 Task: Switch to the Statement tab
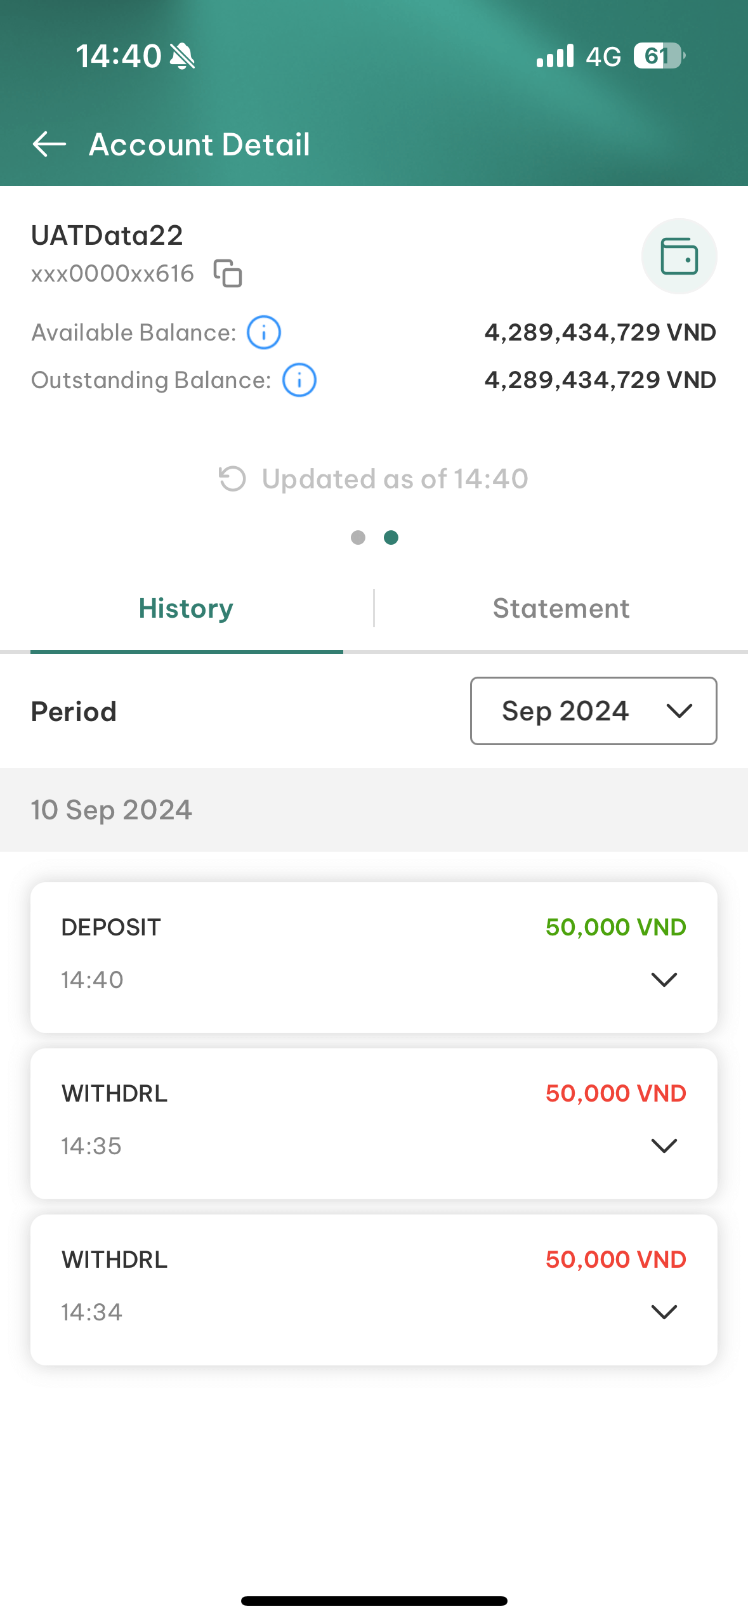(561, 609)
